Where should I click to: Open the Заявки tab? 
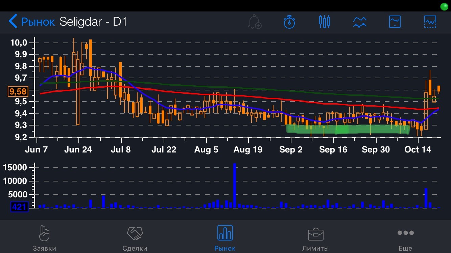44,238
